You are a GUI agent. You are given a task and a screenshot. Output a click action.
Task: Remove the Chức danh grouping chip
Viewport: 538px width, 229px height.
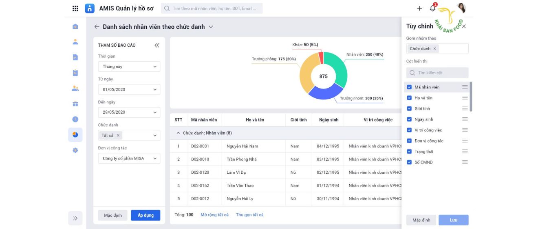click(x=434, y=49)
